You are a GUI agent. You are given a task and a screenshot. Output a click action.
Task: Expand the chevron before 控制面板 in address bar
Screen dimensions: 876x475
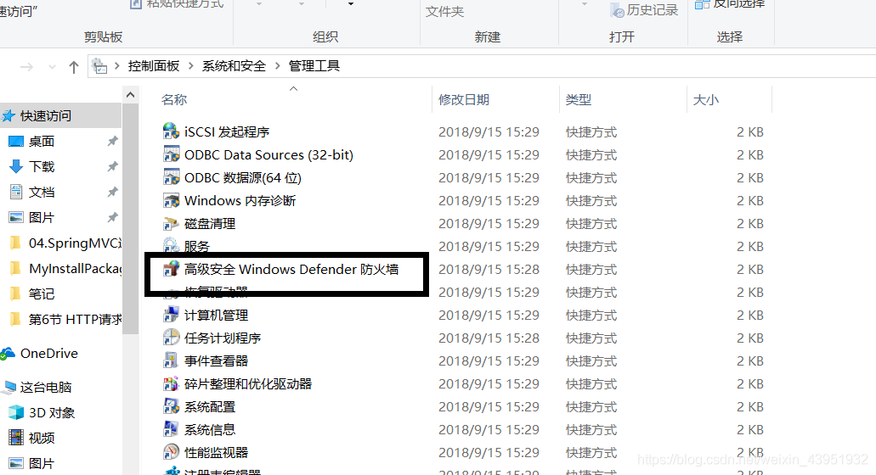pos(116,66)
